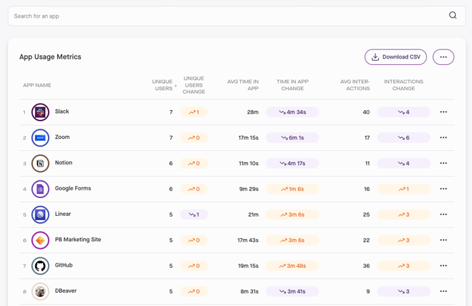Open the GitHub row more-options menu
Screen dimensions: 472x306
point(443,266)
